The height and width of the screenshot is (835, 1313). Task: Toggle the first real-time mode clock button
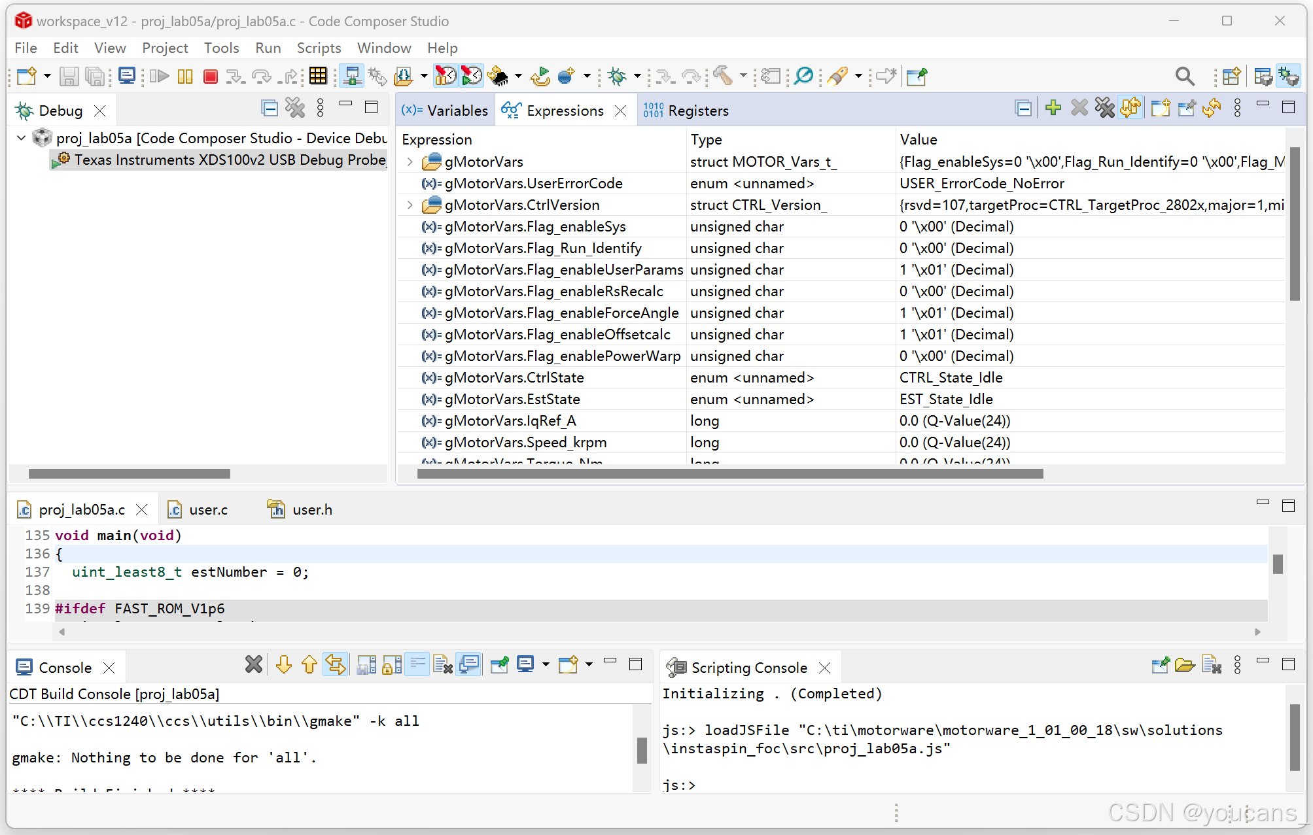point(446,77)
